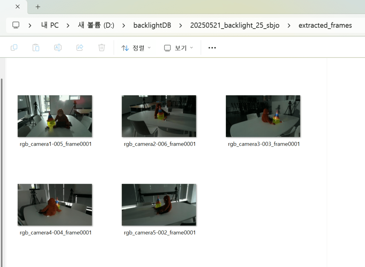Image resolution: width=365 pixels, height=267 pixels.
Task: Click the Copy icon in toolbar
Action: [x=14, y=47]
